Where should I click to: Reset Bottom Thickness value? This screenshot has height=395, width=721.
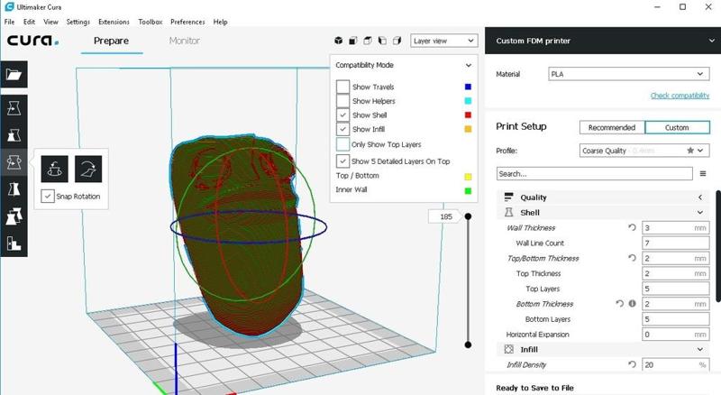tap(620, 303)
